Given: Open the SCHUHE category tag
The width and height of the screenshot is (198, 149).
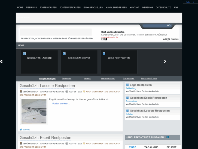Looking at the screenshot, I should [26, 130].
